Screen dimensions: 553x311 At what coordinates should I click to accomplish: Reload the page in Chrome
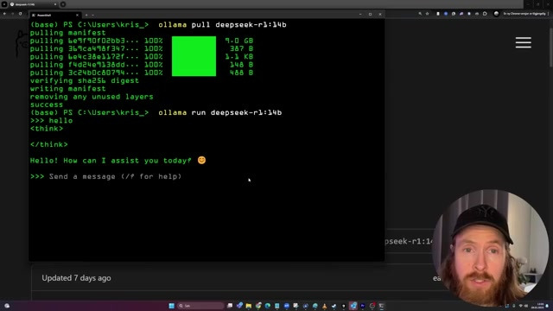(20, 14)
